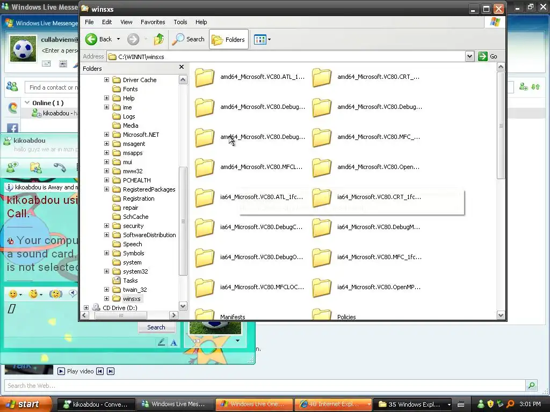Select the ia64_Microsoft.VC80.DebugO folder icon

point(205,258)
